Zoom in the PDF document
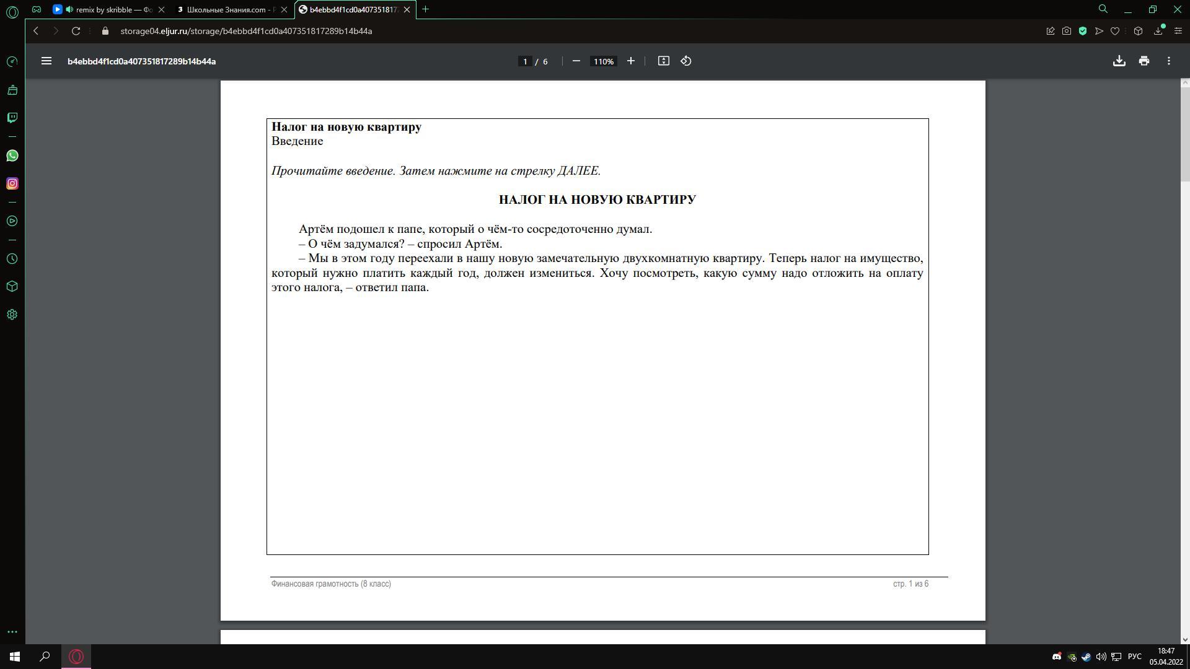Image resolution: width=1190 pixels, height=669 pixels. coord(631,61)
